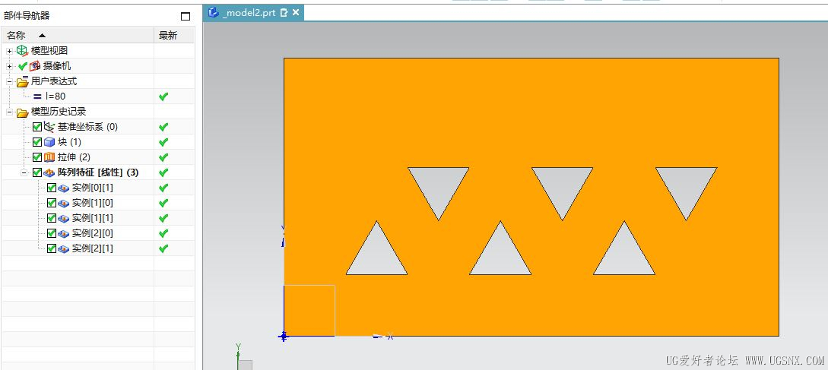
Task: Select the 块 (1) row
Action: (x=97, y=143)
